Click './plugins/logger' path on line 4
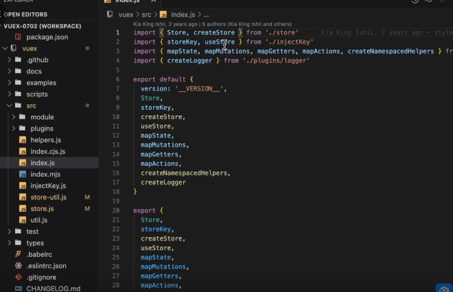453x292 pixels. point(276,60)
